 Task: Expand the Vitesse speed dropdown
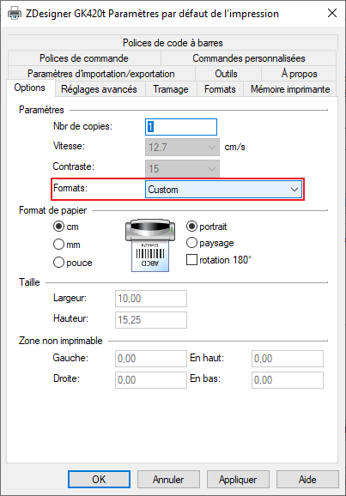[x=182, y=147]
